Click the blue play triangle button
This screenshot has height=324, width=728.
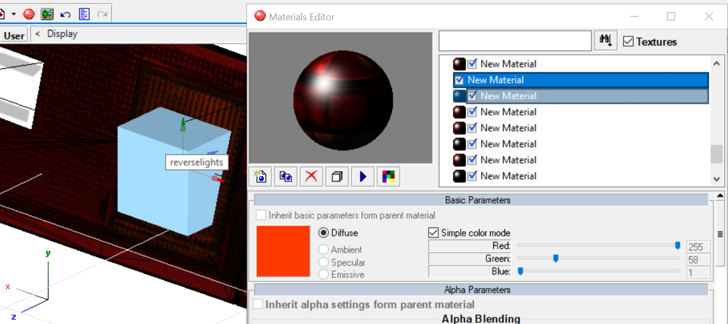[x=363, y=176]
